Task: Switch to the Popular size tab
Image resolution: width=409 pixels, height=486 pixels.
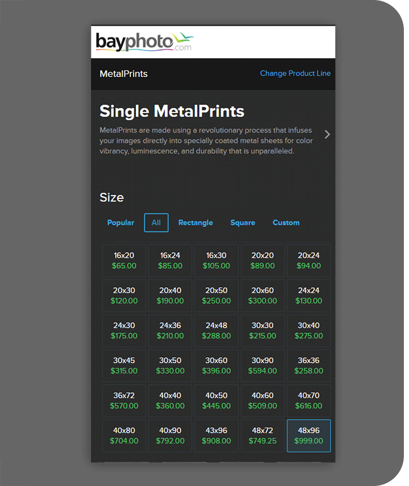Action: [120, 222]
